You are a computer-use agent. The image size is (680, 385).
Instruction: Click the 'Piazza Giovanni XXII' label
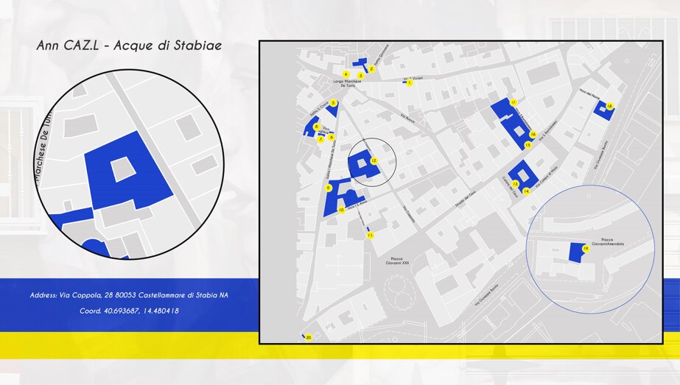(x=397, y=261)
